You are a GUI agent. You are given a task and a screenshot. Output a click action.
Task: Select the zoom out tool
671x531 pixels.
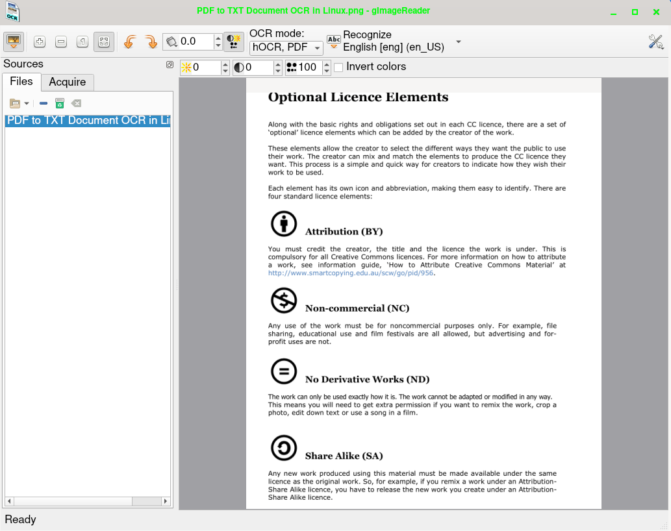coord(60,42)
